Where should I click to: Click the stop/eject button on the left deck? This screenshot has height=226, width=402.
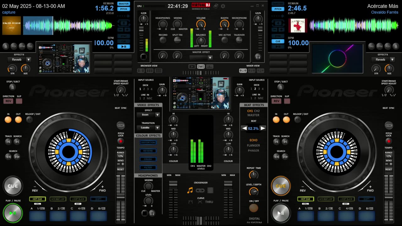coord(12,87)
